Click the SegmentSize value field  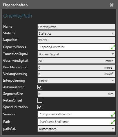[76, 94]
